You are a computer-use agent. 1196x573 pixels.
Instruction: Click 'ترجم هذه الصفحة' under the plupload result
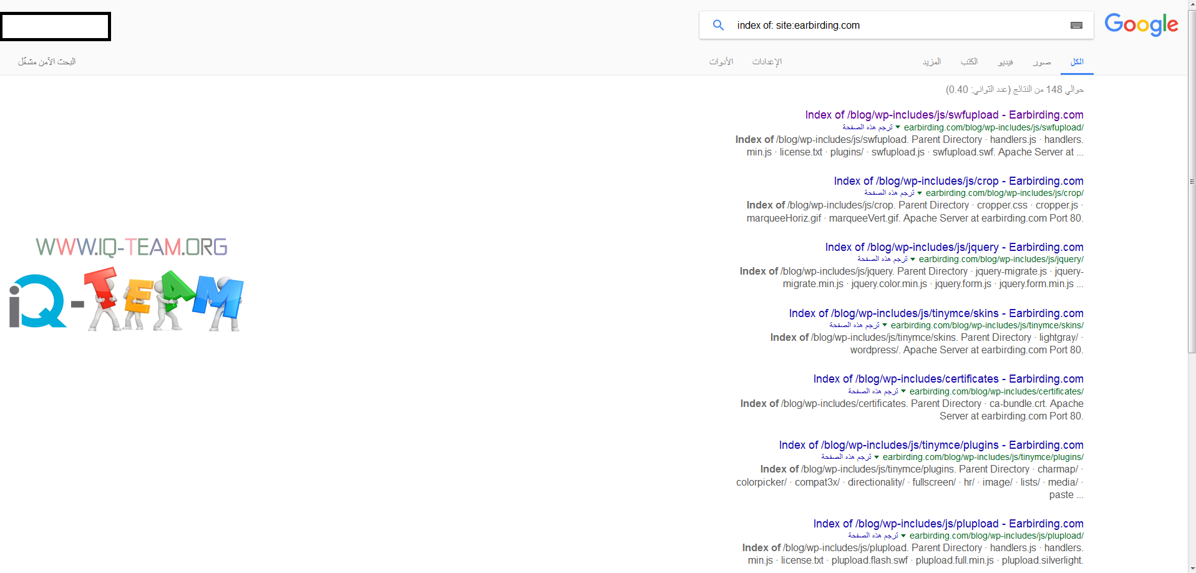pos(873,536)
